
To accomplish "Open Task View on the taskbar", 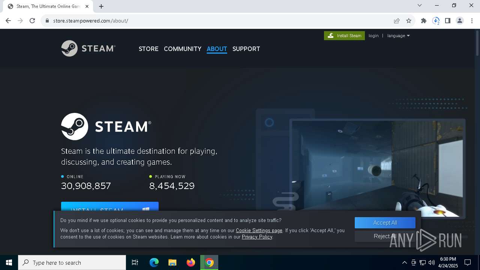I will pyautogui.click(x=135, y=262).
